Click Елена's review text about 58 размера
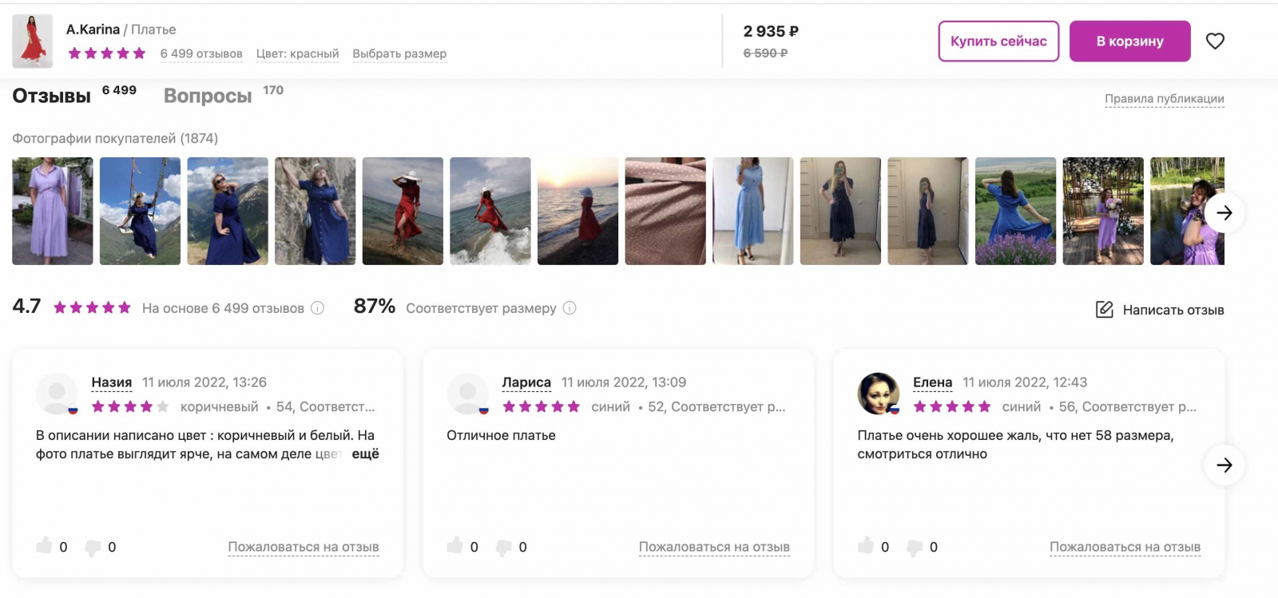 [x=1015, y=445]
